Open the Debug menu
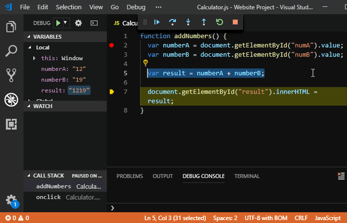This screenshot has height=223, width=347. pyautogui.click(x=136, y=8)
